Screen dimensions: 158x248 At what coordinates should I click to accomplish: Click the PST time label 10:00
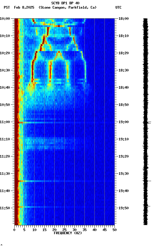coord(5,19)
